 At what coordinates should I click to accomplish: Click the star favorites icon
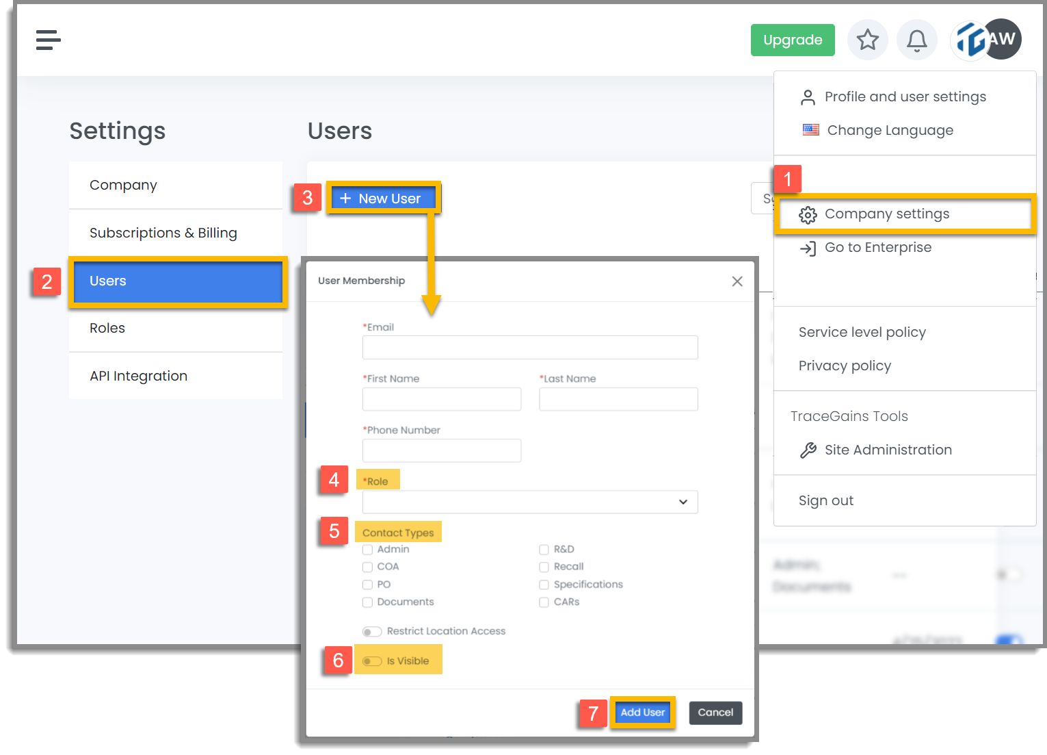[867, 40]
